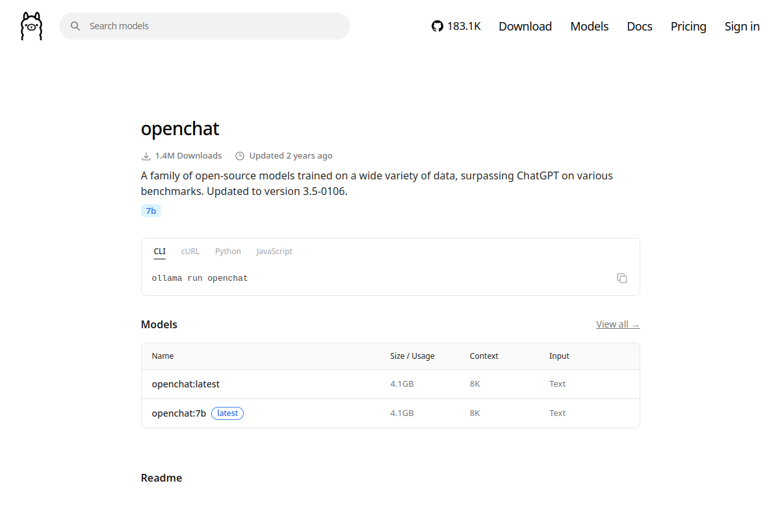Open the GitHub 183.1K stars link

tap(456, 26)
